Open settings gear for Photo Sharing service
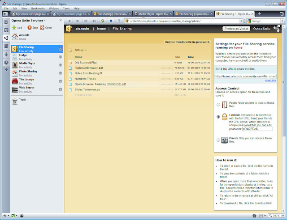287x220 pixels. coord(61,73)
